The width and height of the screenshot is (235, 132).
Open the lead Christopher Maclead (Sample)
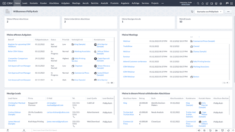pyautogui.click(x=17, y=104)
